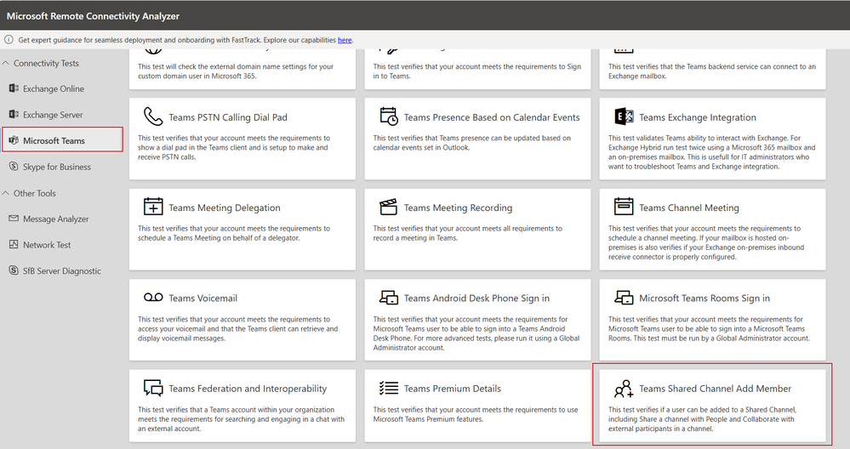Open the Teams Voicemail test
This screenshot has width=850, height=449.
tap(242, 320)
